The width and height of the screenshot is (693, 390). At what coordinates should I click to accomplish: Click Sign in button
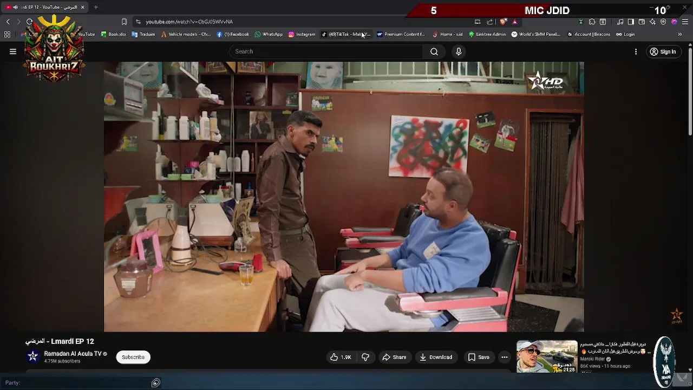(663, 51)
